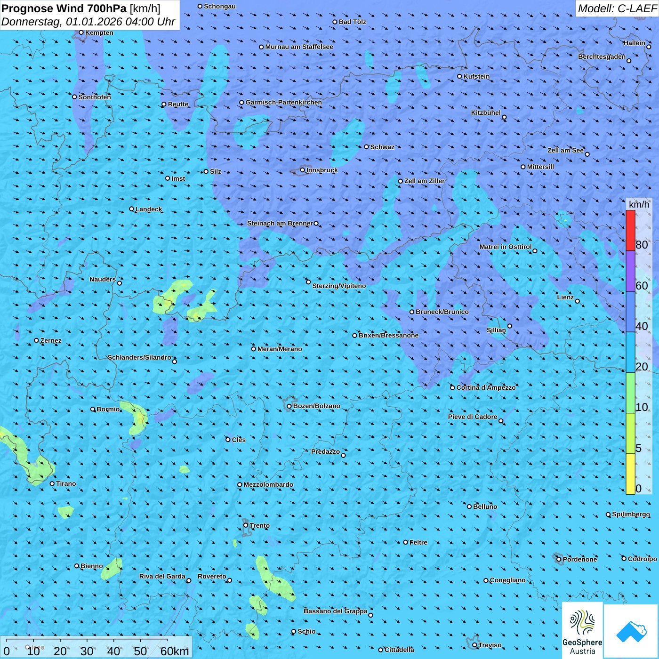
Task: Click the Zell am See label
Action: (565, 150)
